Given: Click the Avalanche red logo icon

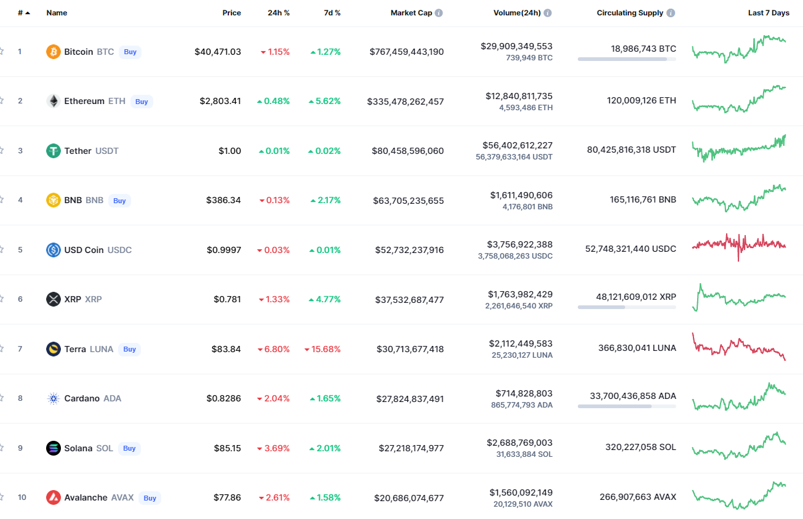Looking at the screenshot, I should (x=54, y=497).
